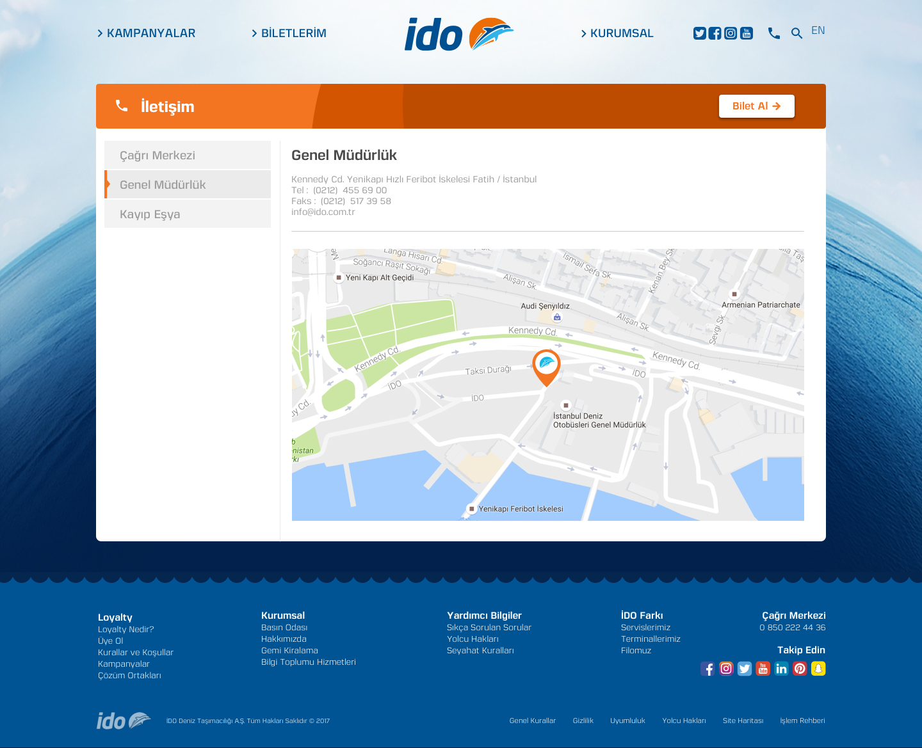Open Instagram icon in footer Takip Edin
Image resolution: width=922 pixels, height=748 pixels.
(x=726, y=669)
